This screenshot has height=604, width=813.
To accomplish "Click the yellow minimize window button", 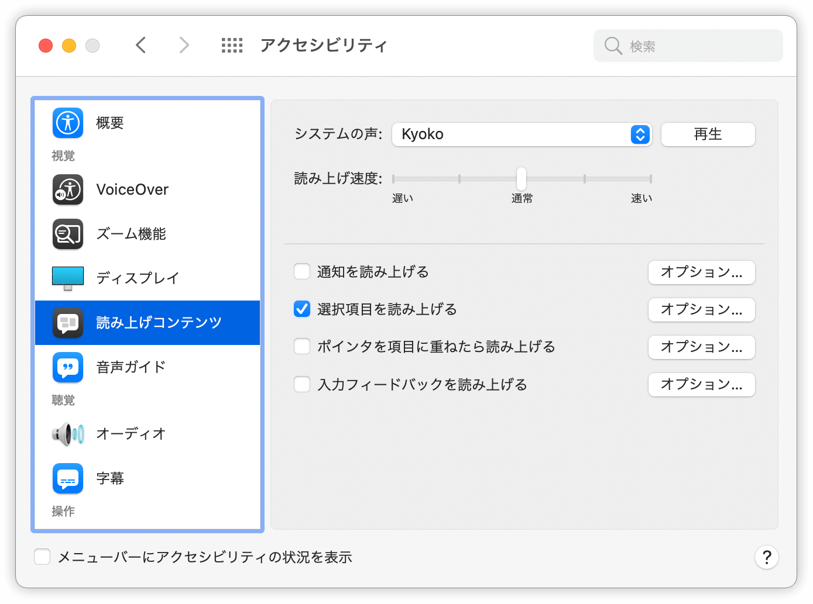I will tap(69, 46).
